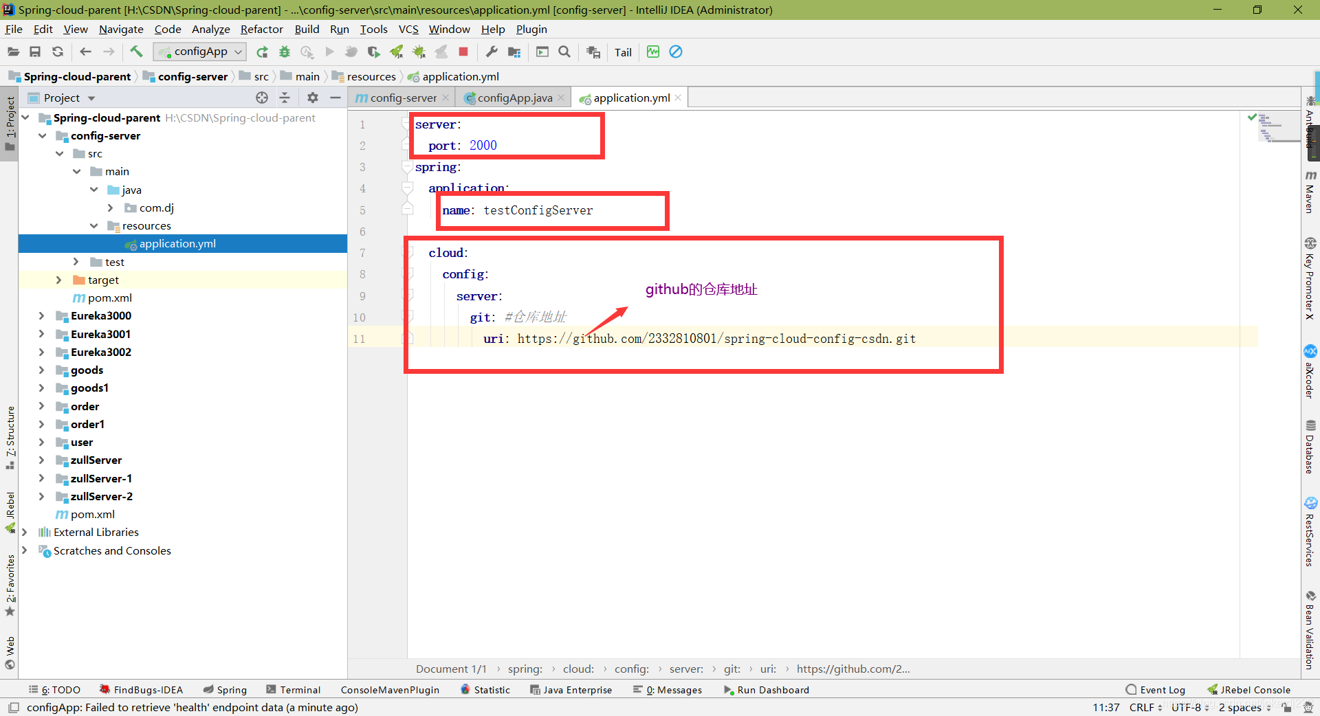
Task: Expand the target folder
Action: 59,280
